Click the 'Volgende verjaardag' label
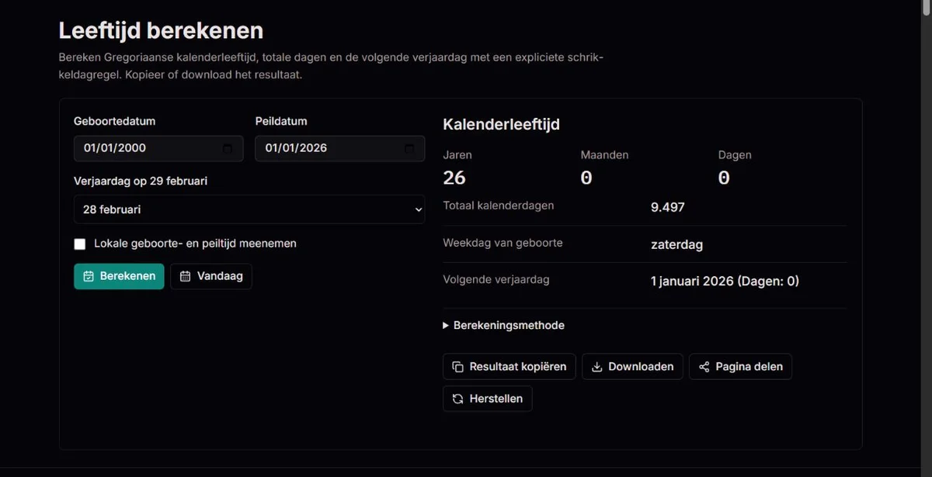 tap(496, 279)
